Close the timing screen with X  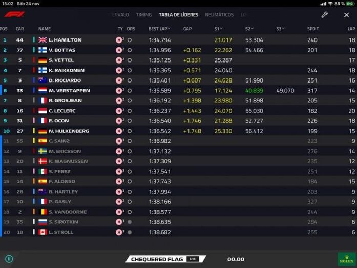pos(346,15)
